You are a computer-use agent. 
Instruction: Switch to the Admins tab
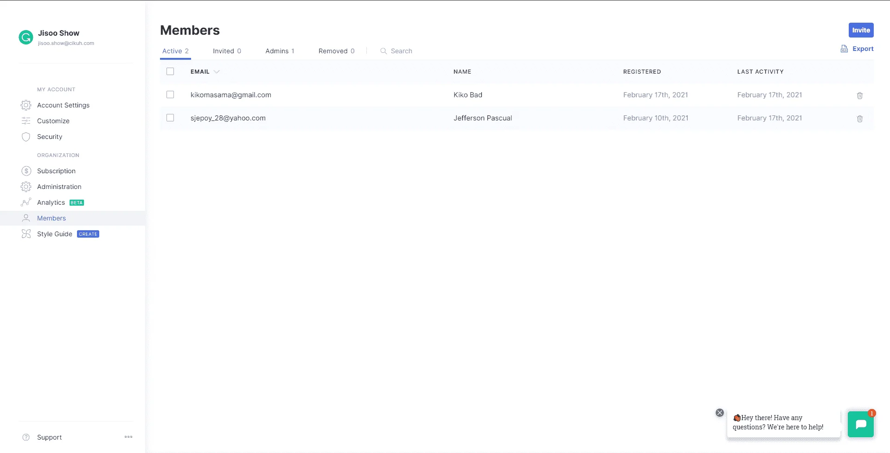(x=280, y=51)
